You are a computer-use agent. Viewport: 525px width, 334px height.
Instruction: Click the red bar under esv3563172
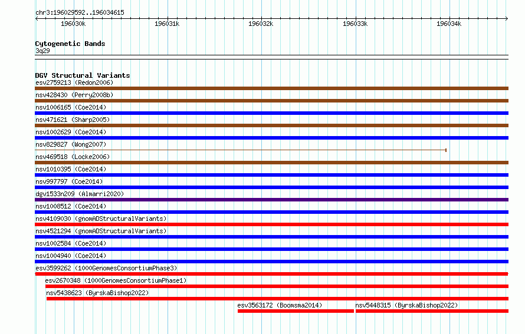296,311
